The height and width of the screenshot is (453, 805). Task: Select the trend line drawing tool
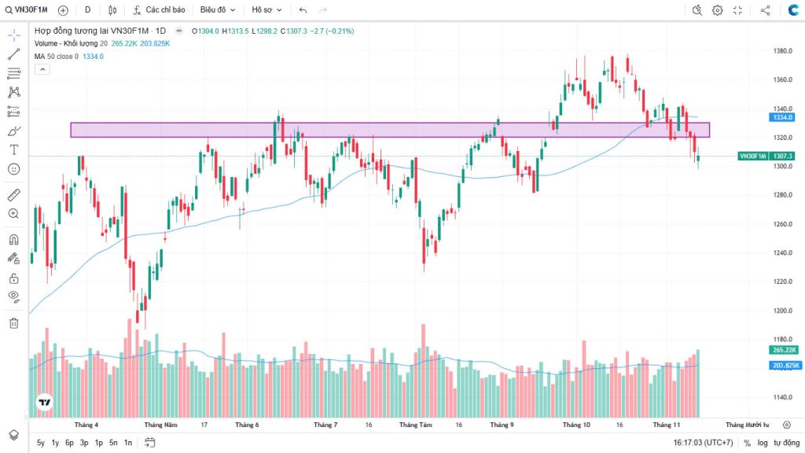13,54
